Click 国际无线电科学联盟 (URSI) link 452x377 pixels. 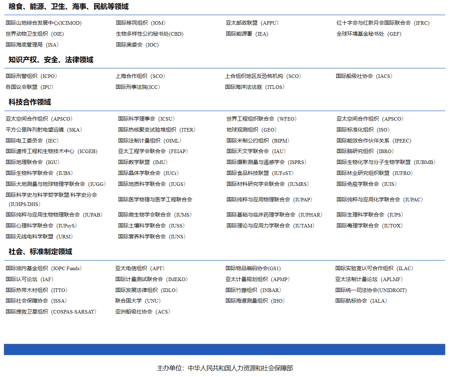[39, 237]
